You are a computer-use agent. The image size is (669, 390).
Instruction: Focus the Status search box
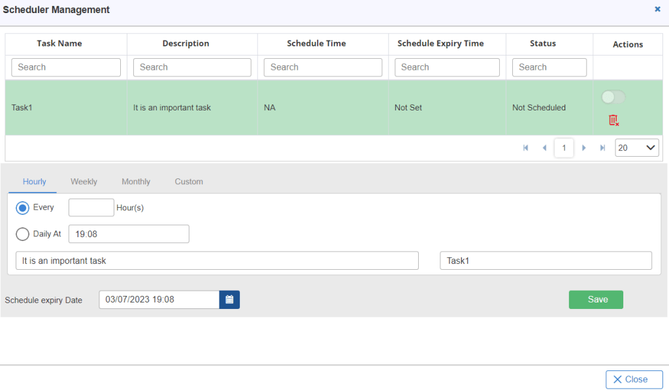pyautogui.click(x=549, y=67)
